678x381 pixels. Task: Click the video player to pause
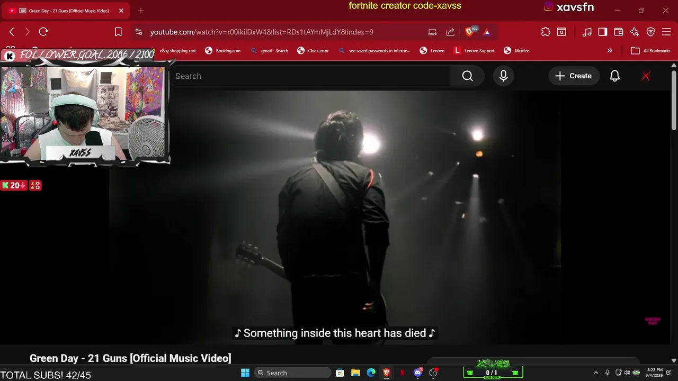[335, 217]
